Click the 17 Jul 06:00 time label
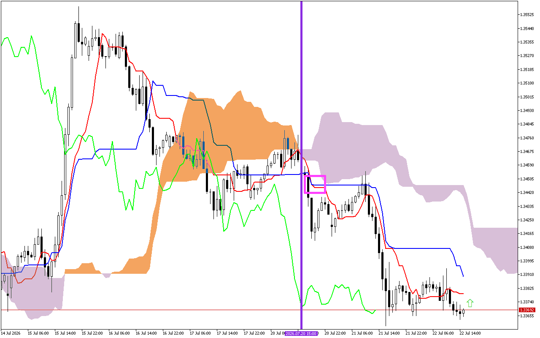Screen dimensions: 540x338 [200, 333]
